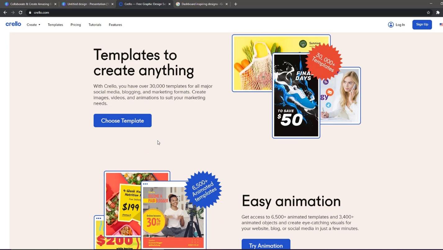This screenshot has height=250, width=443.
Task: Click the paragraph starting Get access to 6,500+
Action: (x=300, y=223)
